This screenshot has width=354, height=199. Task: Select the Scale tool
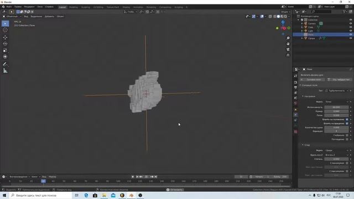[x=5, y=50]
